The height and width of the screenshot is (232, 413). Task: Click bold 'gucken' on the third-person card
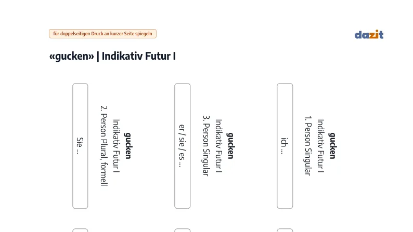coord(230,146)
